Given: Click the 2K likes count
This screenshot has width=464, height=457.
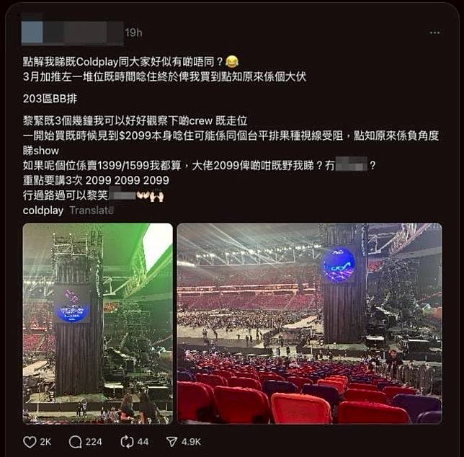Looking at the screenshot, I should point(45,442).
